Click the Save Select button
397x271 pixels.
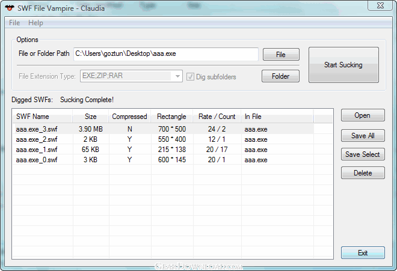point(363,154)
